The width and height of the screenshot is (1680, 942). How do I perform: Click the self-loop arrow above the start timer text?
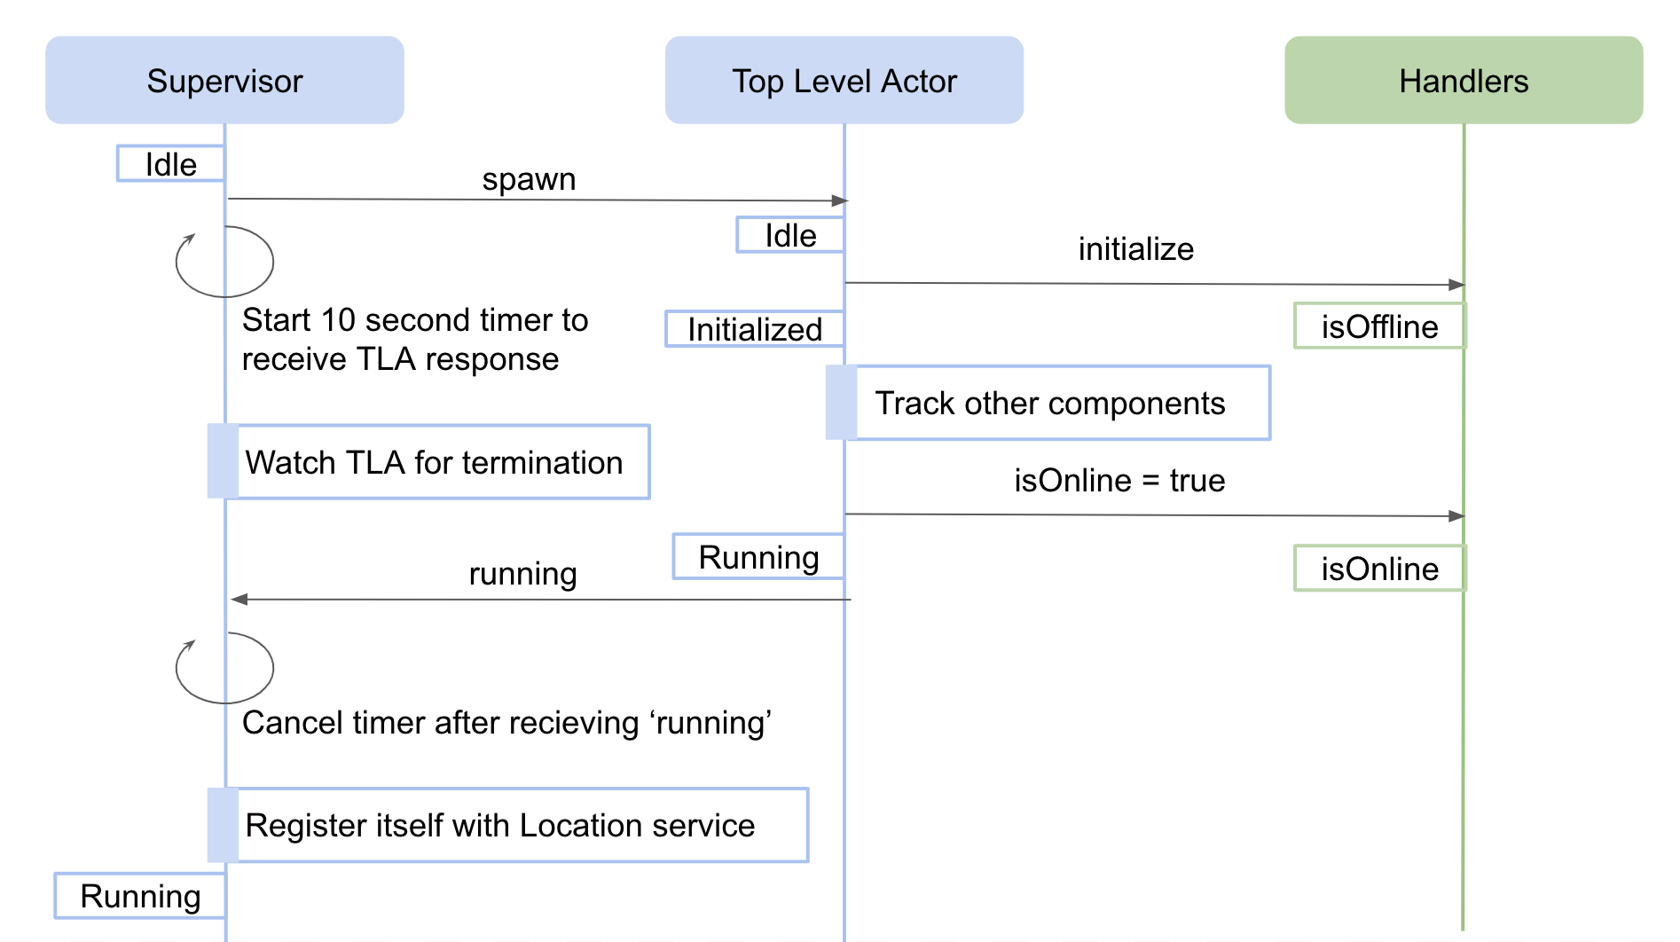coord(224,262)
